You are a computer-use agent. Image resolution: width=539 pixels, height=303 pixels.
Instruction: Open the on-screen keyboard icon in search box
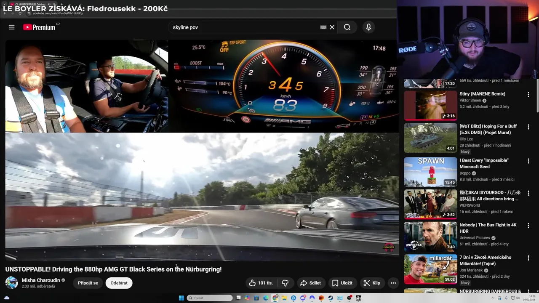(323, 27)
